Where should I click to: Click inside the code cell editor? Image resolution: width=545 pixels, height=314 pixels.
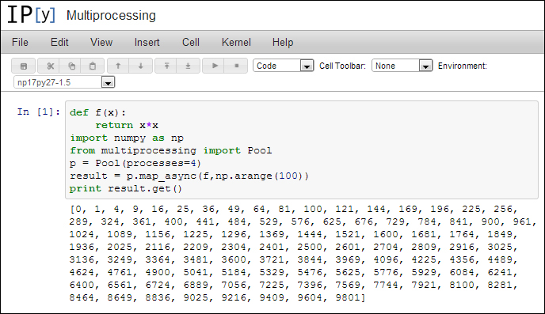[x=302, y=150]
